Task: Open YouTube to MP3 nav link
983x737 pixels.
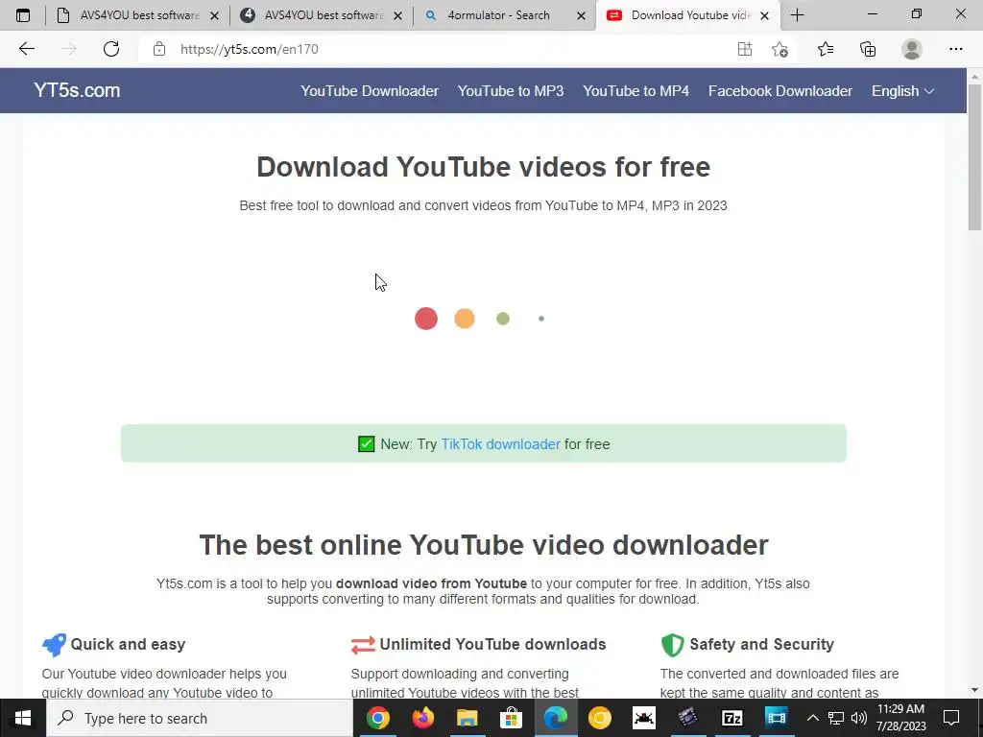Action: pyautogui.click(x=511, y=91)
